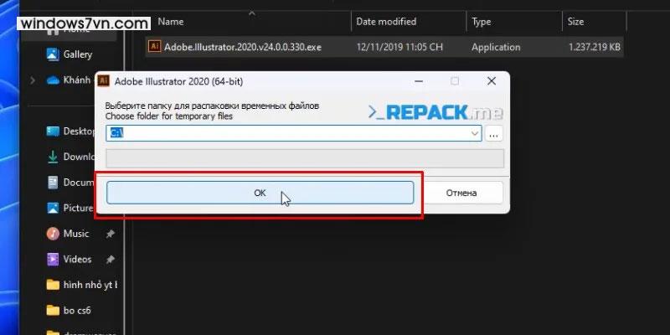Sort files by the Date modified column
670x335 pixels.
(388, 21)
